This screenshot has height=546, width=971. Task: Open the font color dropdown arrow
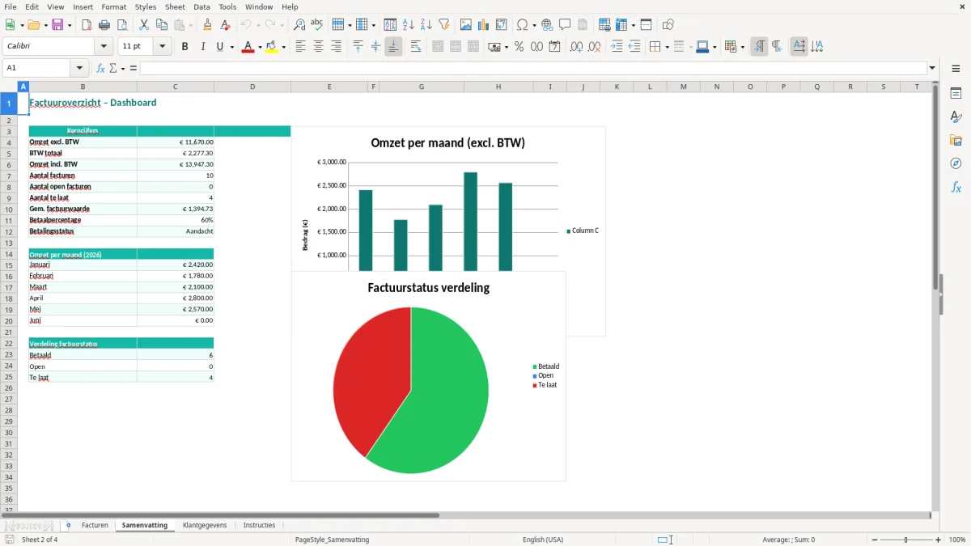click(260, 47)
